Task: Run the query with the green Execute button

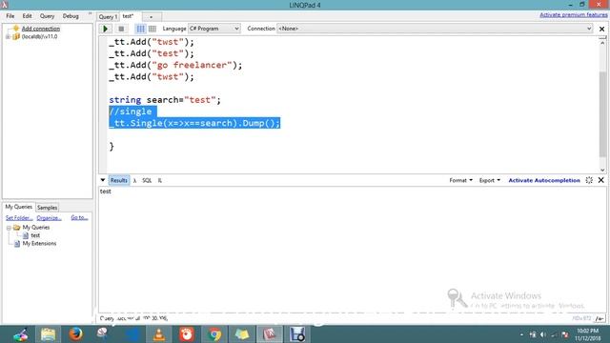Action: coord(105,29)
